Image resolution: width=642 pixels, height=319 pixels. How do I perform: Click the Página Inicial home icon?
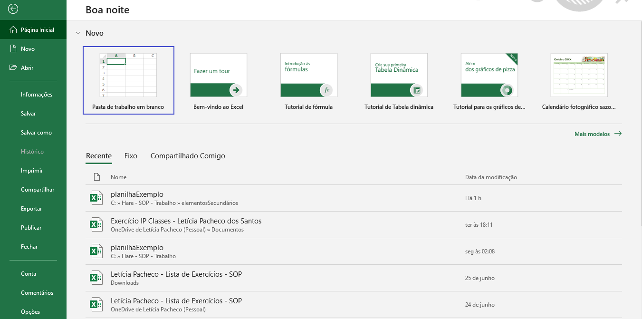click(13, 29)
